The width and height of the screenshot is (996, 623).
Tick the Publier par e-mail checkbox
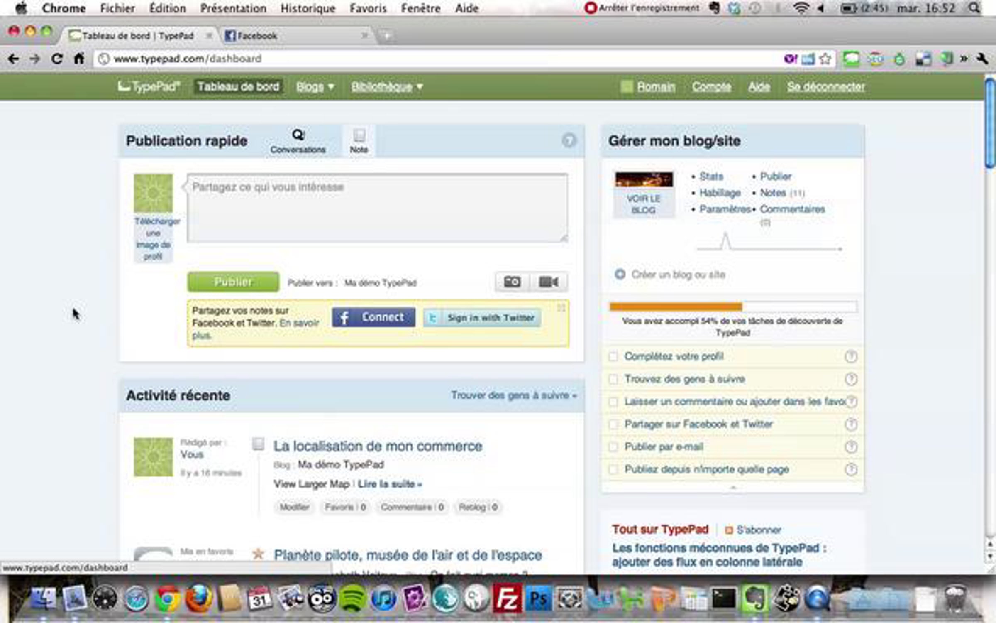point(613,447)
